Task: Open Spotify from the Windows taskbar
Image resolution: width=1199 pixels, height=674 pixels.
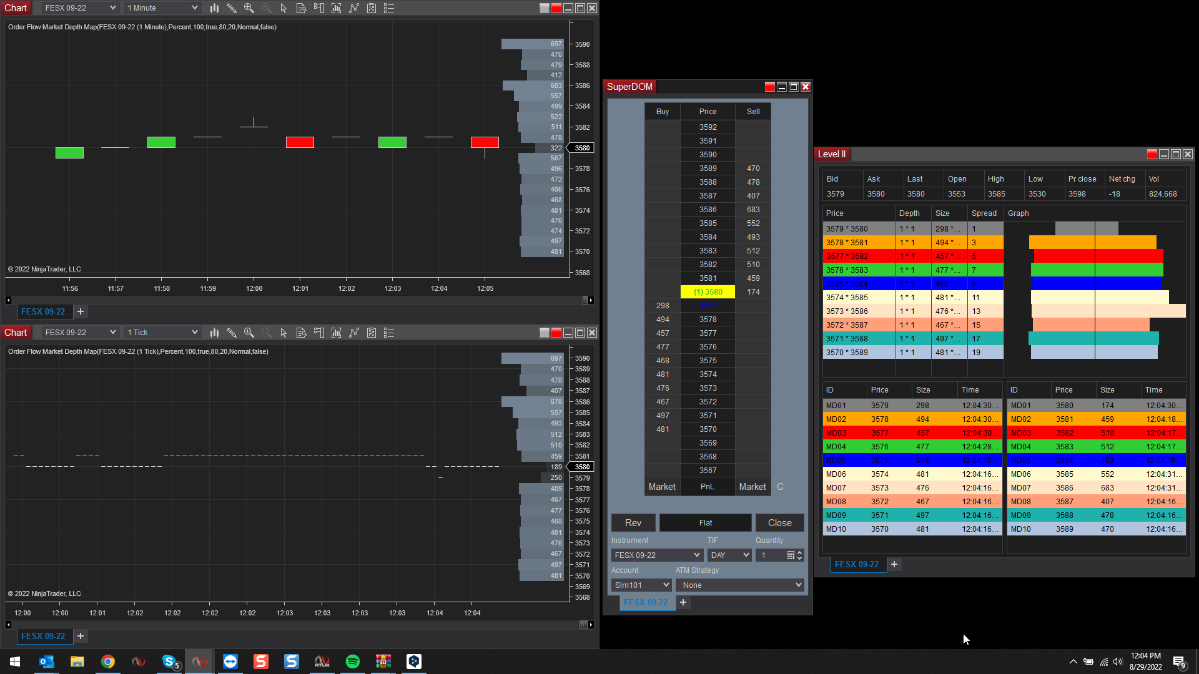Action: [353, 662]
